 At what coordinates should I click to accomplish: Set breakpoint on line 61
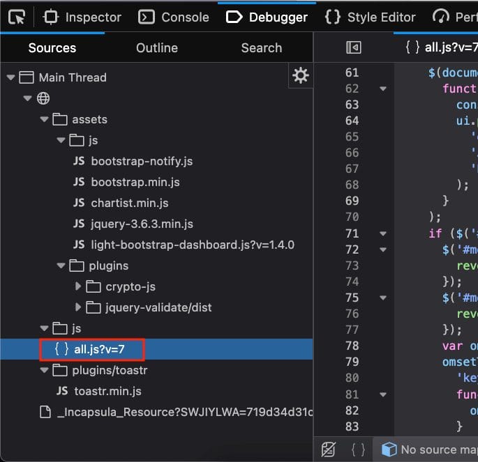352,72
